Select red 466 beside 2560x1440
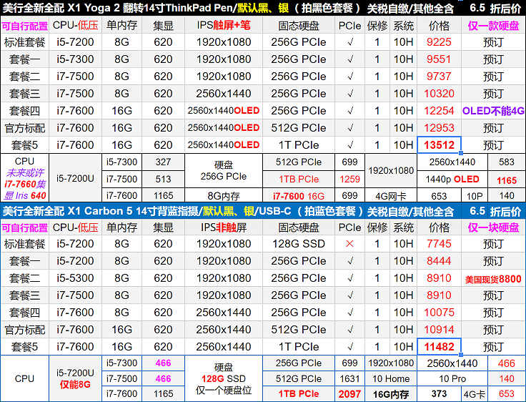526x402 pixels. point(507,363)
